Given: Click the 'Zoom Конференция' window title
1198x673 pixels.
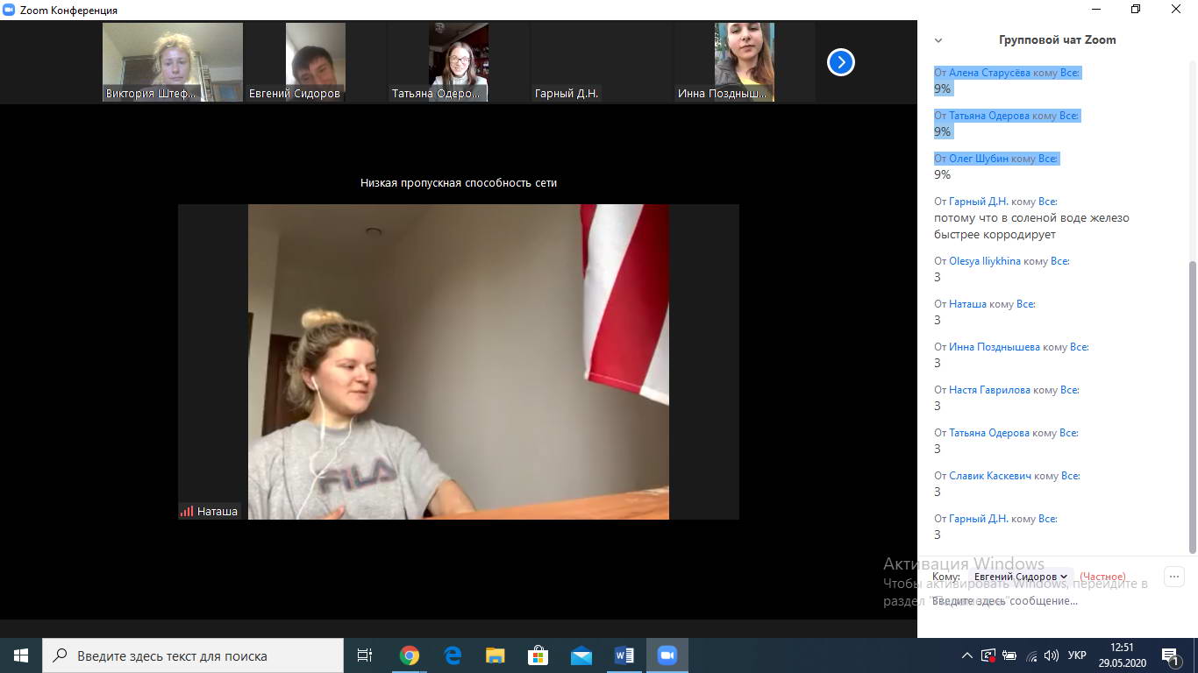Looking at the screenshot, I should pyautogui.click(x=68, y=11).
